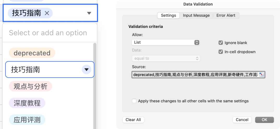Switch to the Error Alert tab
Viewport: 280px width, 129px height.
point(226,15)
